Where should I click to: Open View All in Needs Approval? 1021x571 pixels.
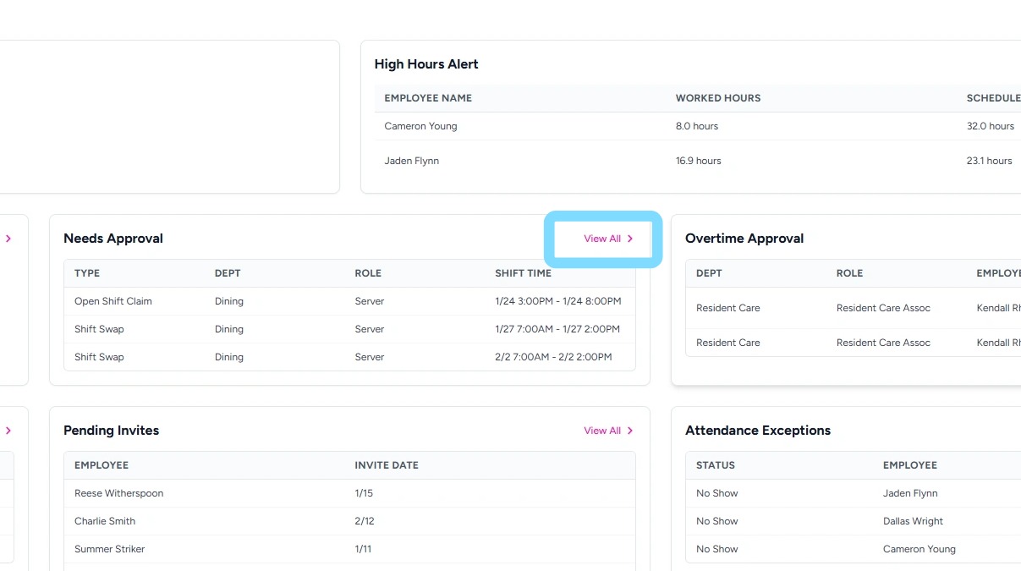pyautogui.click(x=607, y=239)
